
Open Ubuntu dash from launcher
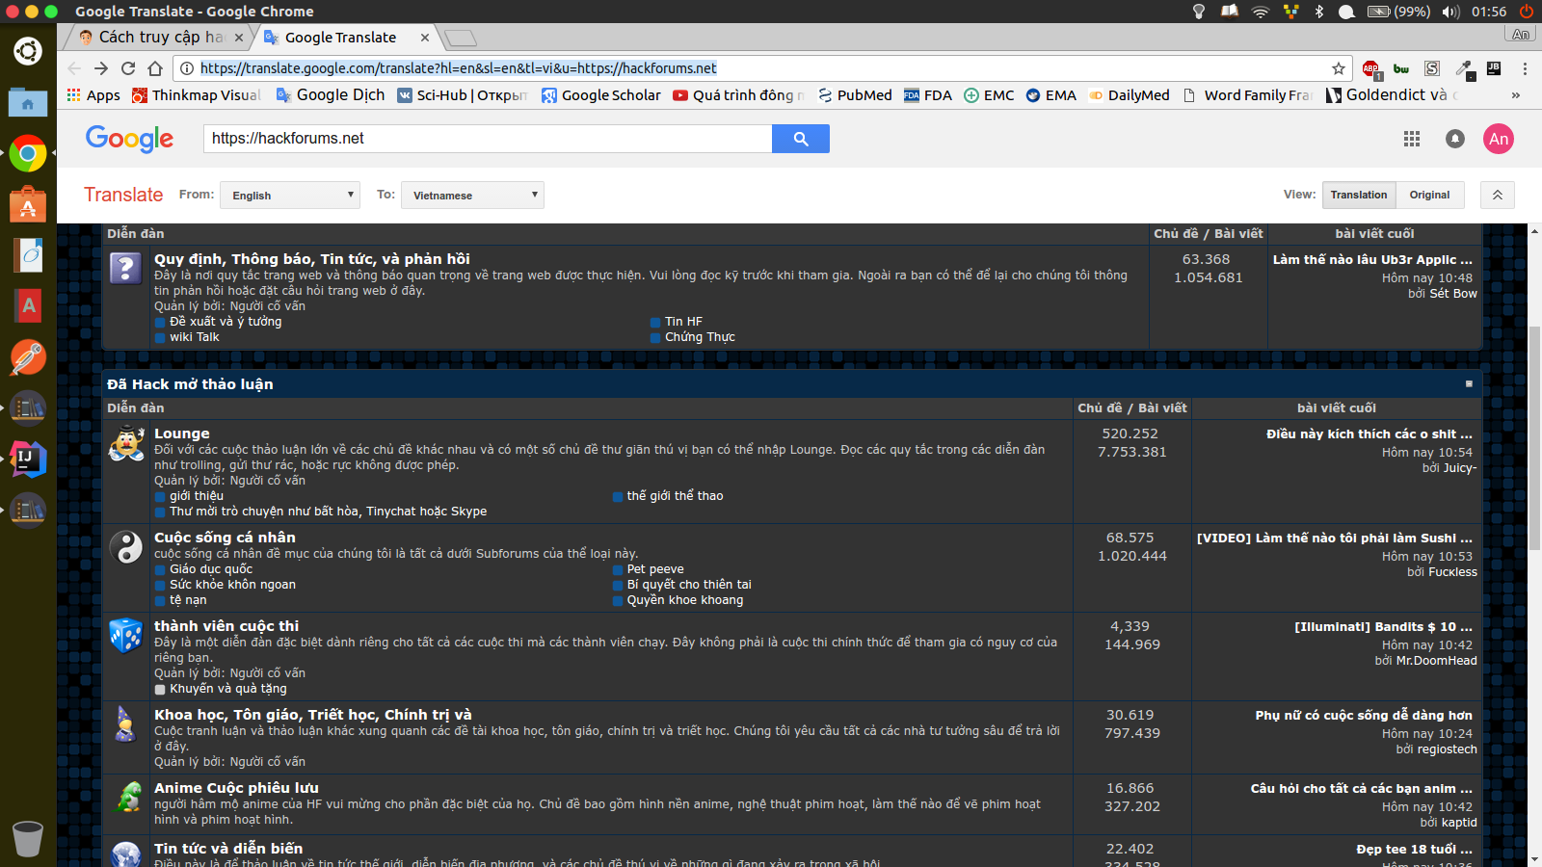(x=28, y=50)
